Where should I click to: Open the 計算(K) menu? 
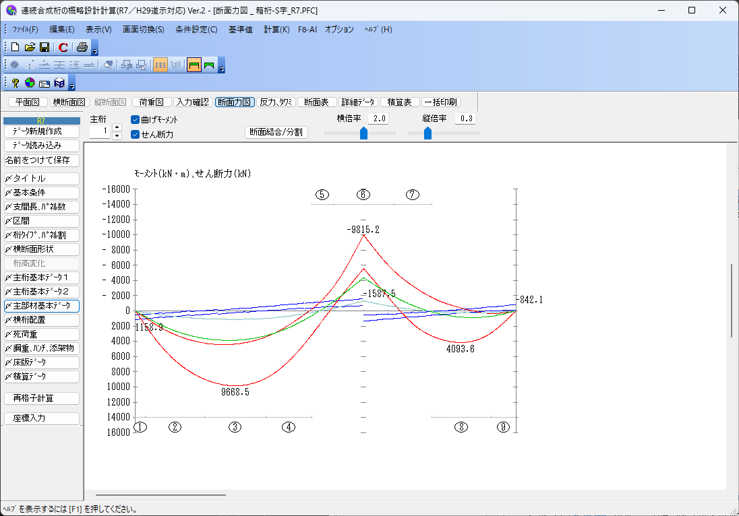pyautogui.click(x=276, y=29)
